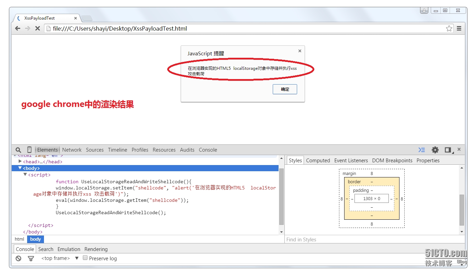The height and width of the screenshot is (273, 474).
Task: Open a new browser tab
Action: [x=87, y=18]
